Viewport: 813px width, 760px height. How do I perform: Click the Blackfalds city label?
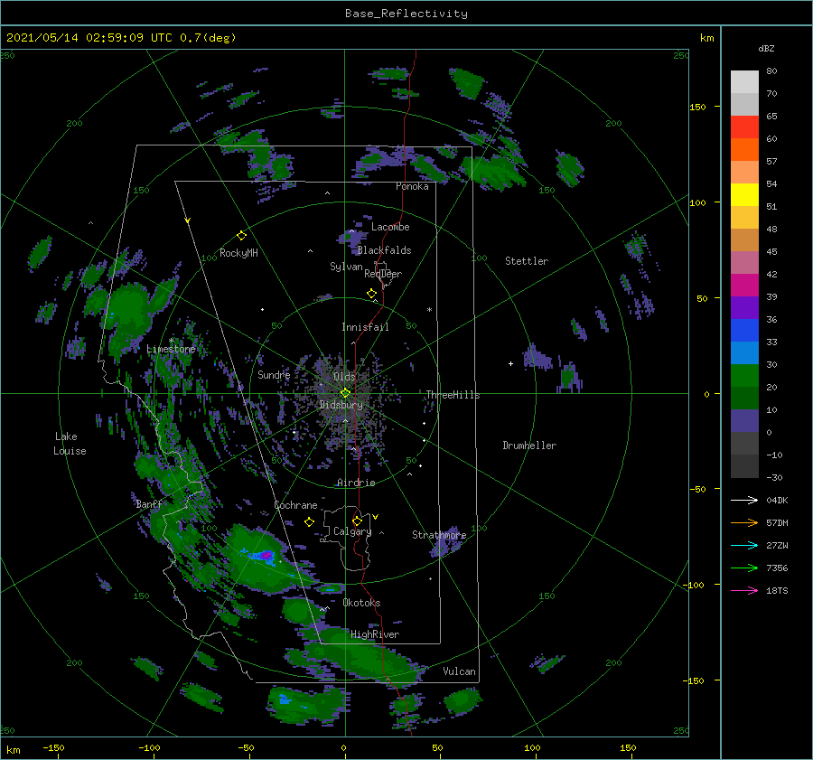[x=384, y=250]
